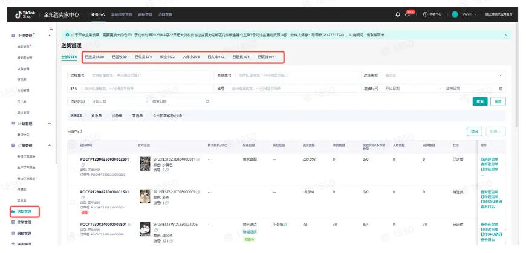526x253 pixels.
Task: Switch to the 业务中心 top menu
Action: pyautogui.click(x=98, y=14)
